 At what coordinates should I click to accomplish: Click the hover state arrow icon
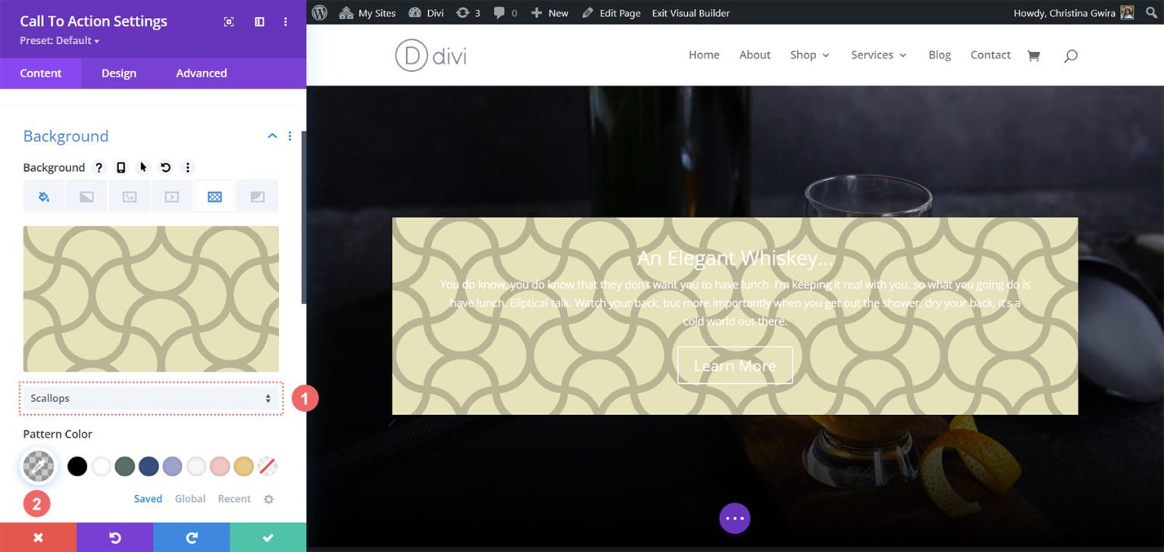(x=143, y=167)
